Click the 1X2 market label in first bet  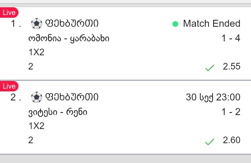[x=37, y=52]
